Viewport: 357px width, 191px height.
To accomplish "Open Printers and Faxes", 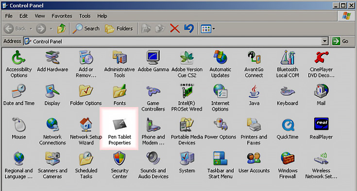I will 254,131.
